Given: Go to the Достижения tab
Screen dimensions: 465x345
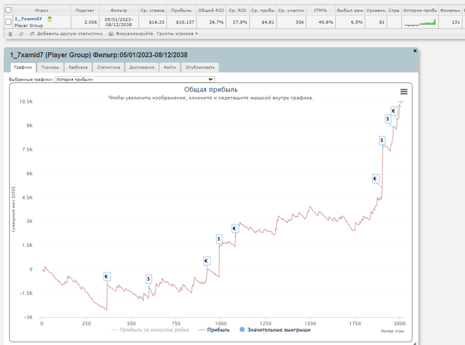Looking at the screenshot, I should 141,67.
